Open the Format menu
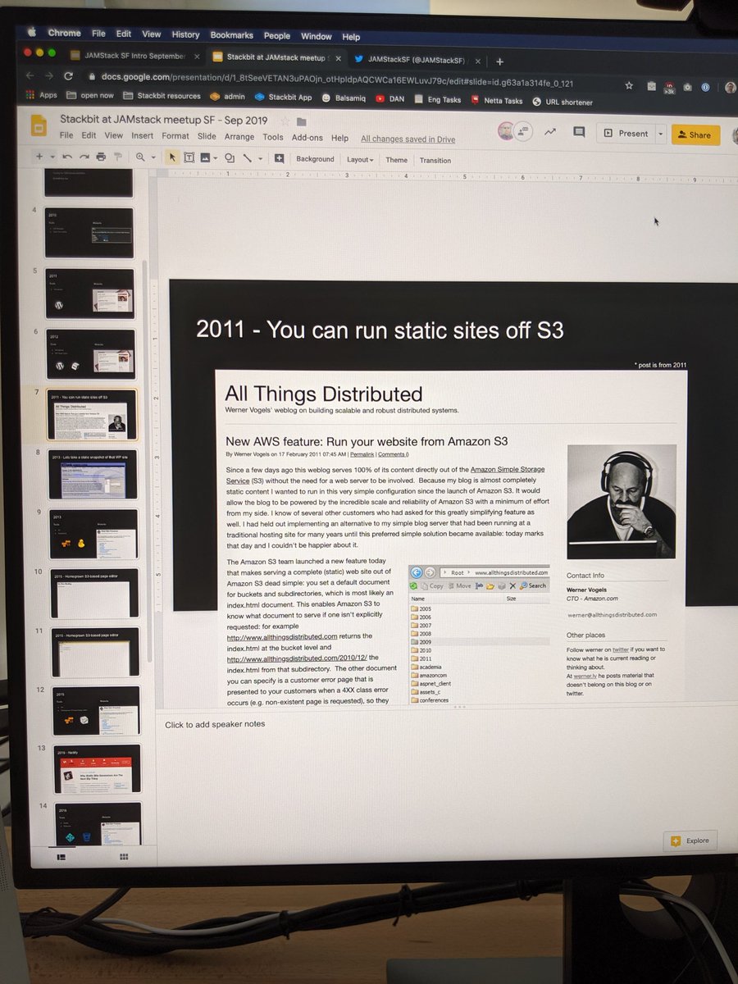The width and height of the screenshot is (738, 984). coord(175,136)
